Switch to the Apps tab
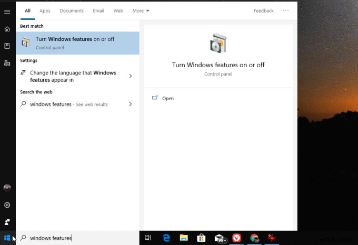 (45, 10)
